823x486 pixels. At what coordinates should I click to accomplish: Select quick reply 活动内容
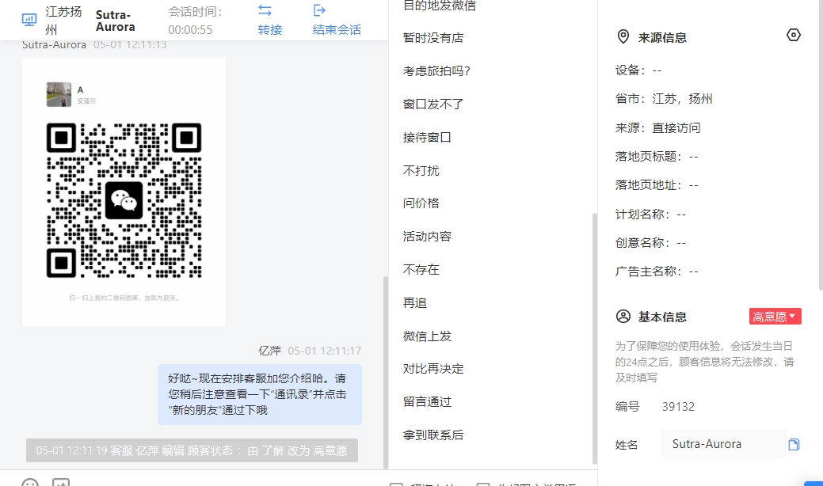pyautogui.click(x=427, y=237)
